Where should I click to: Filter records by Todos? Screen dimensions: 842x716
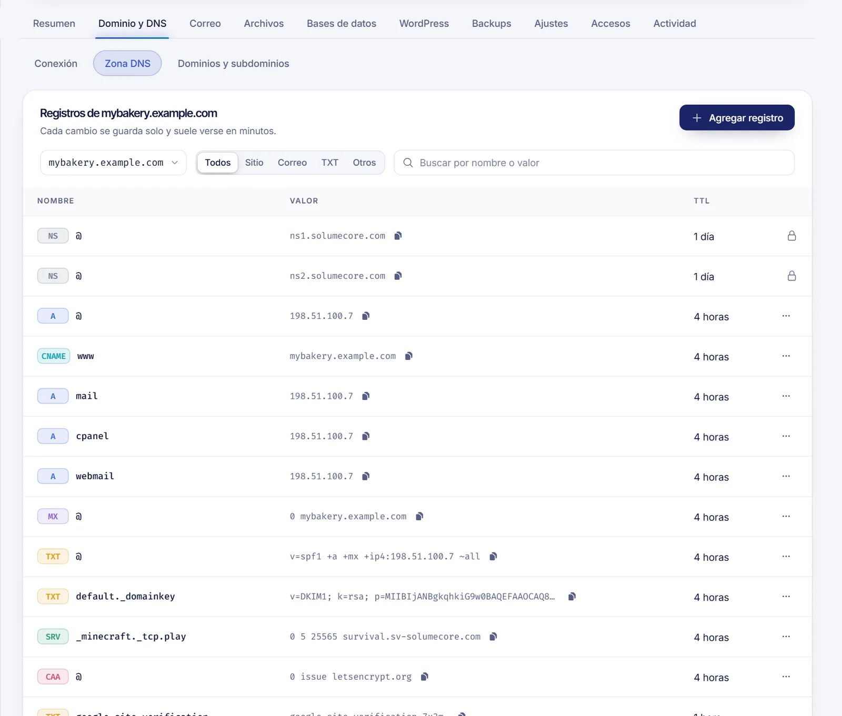click(x=218, y=163)
